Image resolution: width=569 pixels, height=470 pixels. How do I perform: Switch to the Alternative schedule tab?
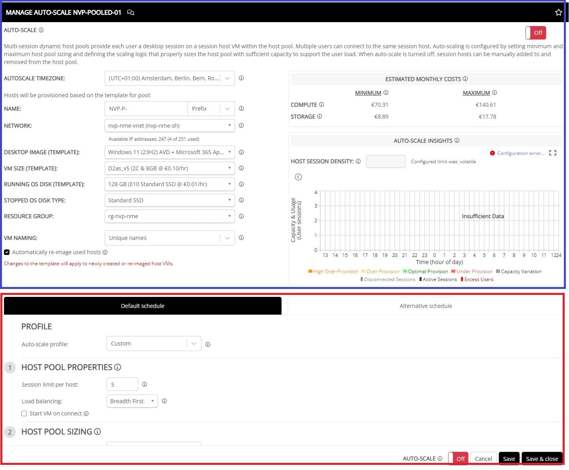(425, 306)
